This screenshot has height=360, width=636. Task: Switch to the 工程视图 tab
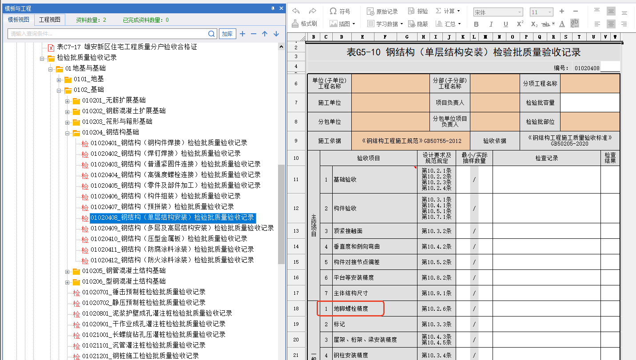click(x=50, y=20)
